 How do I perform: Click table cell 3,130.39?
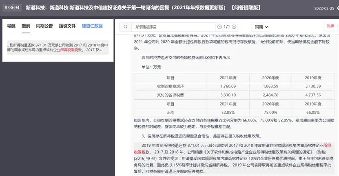(313, 87)
